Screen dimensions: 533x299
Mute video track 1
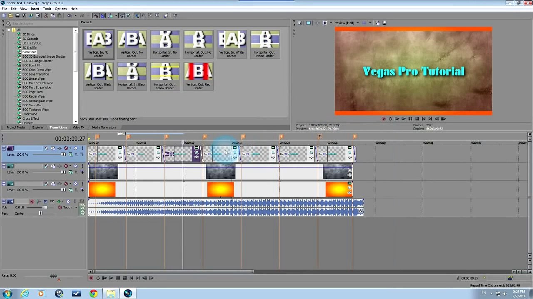75,148
